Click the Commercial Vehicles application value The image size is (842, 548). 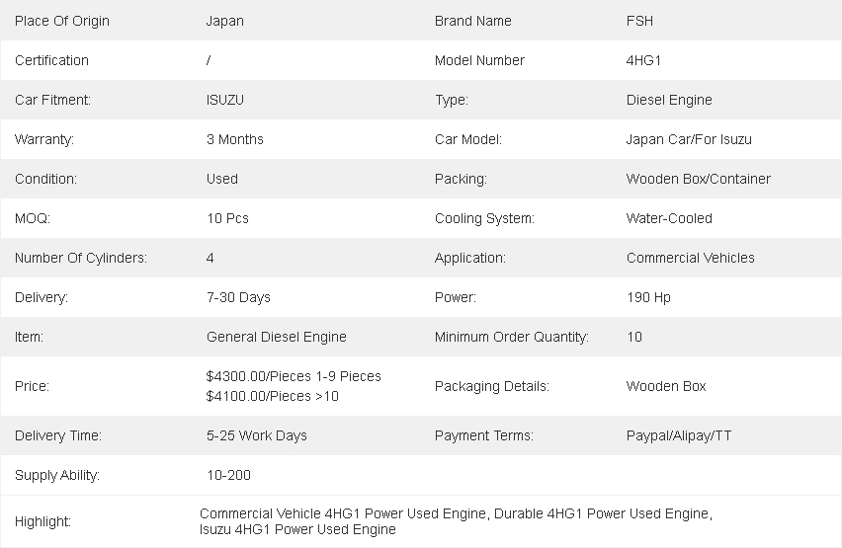tap(690, 258)
